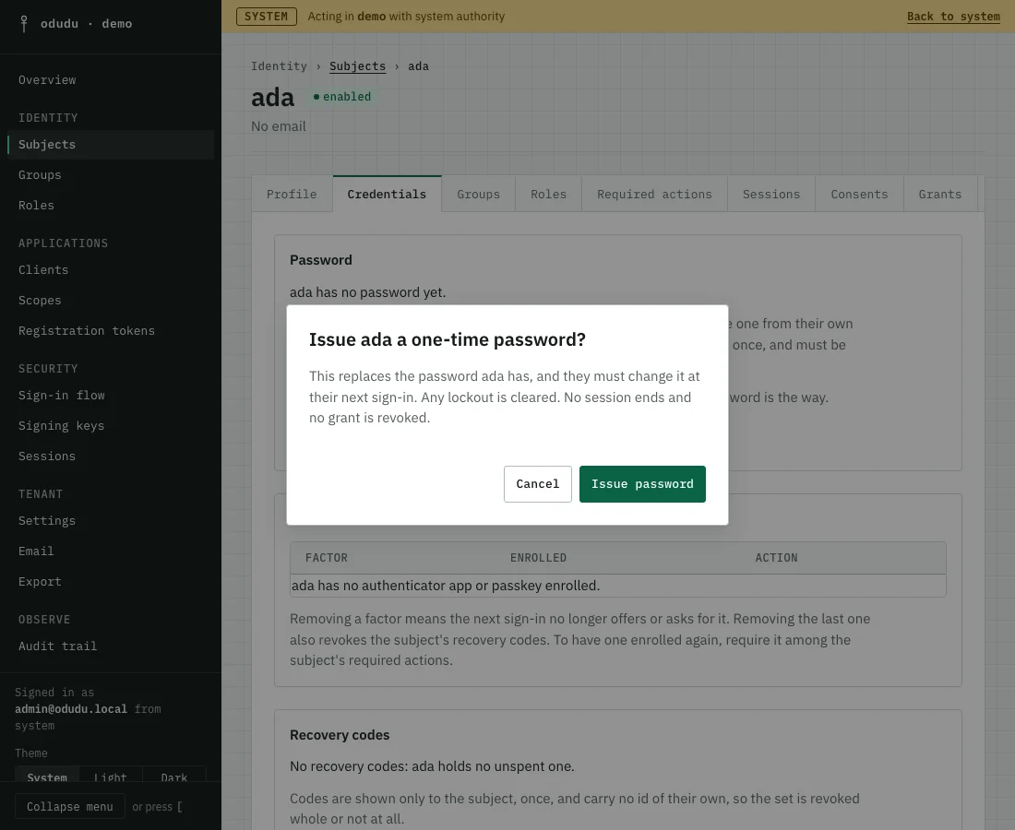Viewport: 1015px width, 830px height.
Task: Open the Sign-in flow page
Action: coord(111,396)
